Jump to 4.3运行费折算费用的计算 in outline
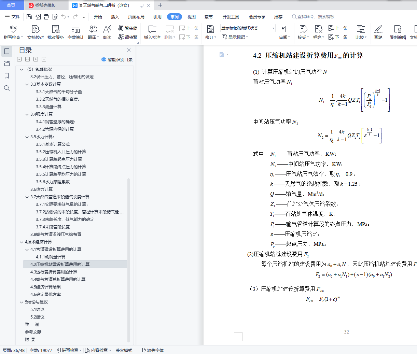The height and width of the screenshot is (354, 417). (54, 272)
